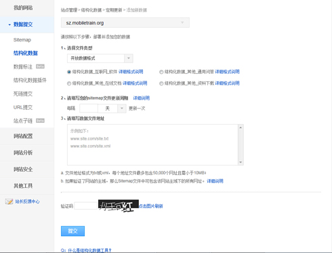Click the captcha image
Image resolution: width=332 pixels, height=253 pixels.
pyautogui.click(x=119, y=206)
